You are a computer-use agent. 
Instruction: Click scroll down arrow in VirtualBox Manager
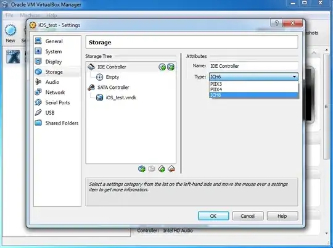point(326,233)
